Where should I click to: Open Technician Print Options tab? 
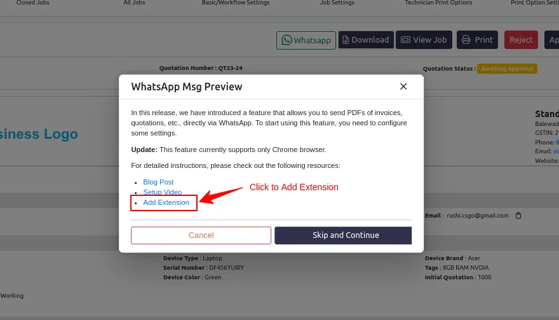(x=438, y=3)
